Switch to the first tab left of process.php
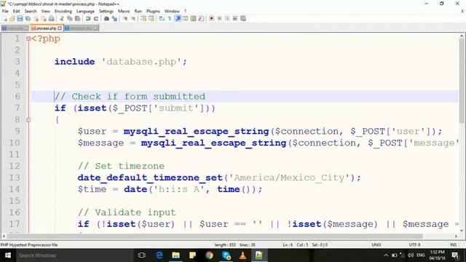This screenshot has width=466, height=262. (15, 28)
